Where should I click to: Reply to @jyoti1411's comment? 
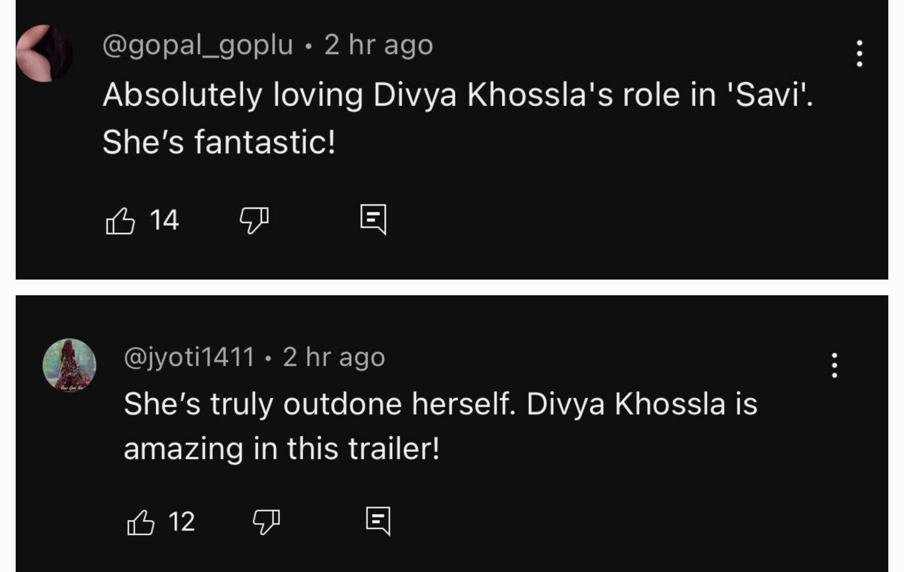379,521
